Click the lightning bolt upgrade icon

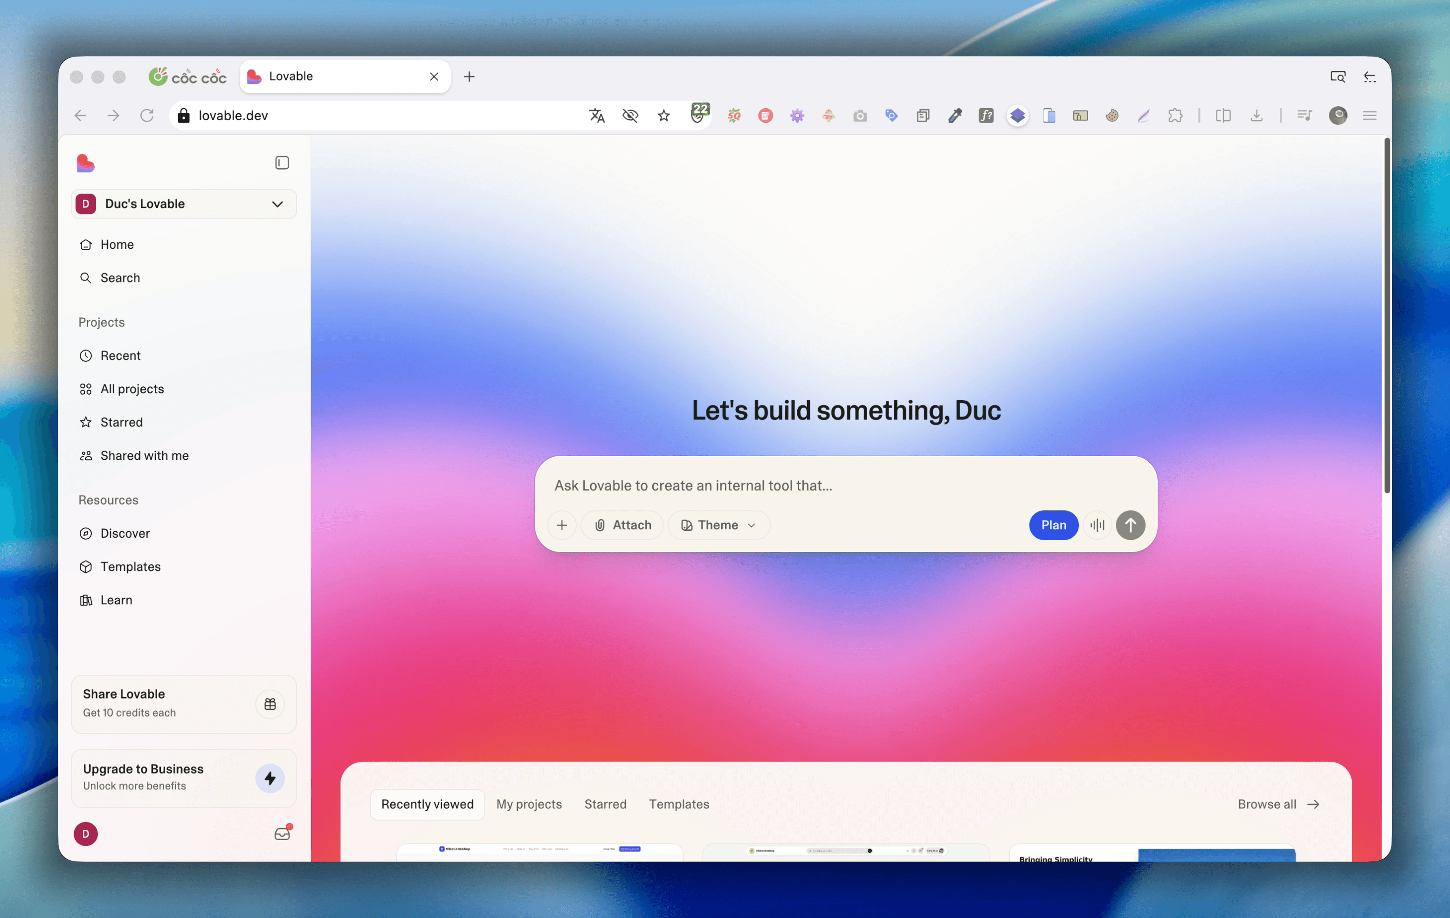[x=270, y=778]
